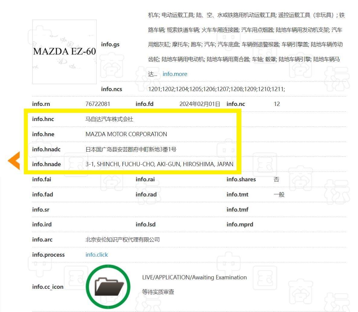
Task: Click the orange previous arrow icon
Action: pos(14,161)
